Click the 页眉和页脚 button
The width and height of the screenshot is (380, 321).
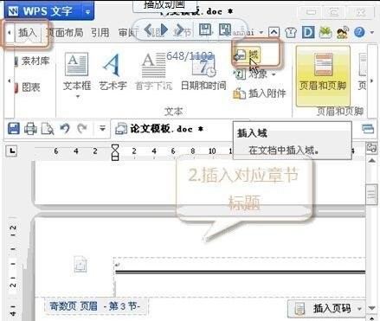click(323, 75)
